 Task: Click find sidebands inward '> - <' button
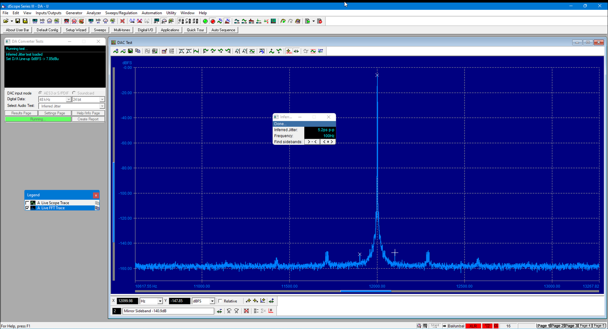pos(312,142)
